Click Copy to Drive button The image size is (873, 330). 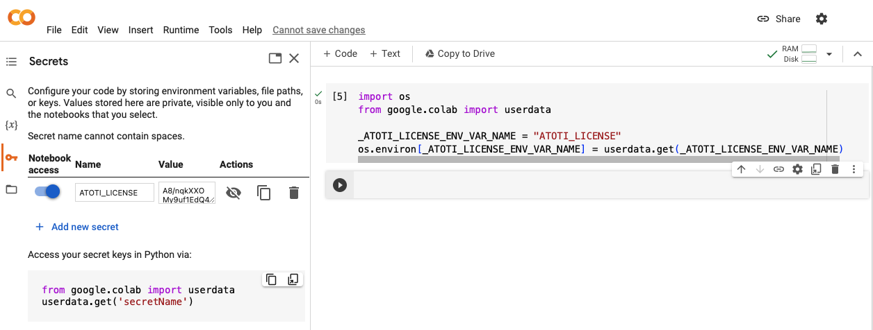pyautogui.click(x=459, y=53)
